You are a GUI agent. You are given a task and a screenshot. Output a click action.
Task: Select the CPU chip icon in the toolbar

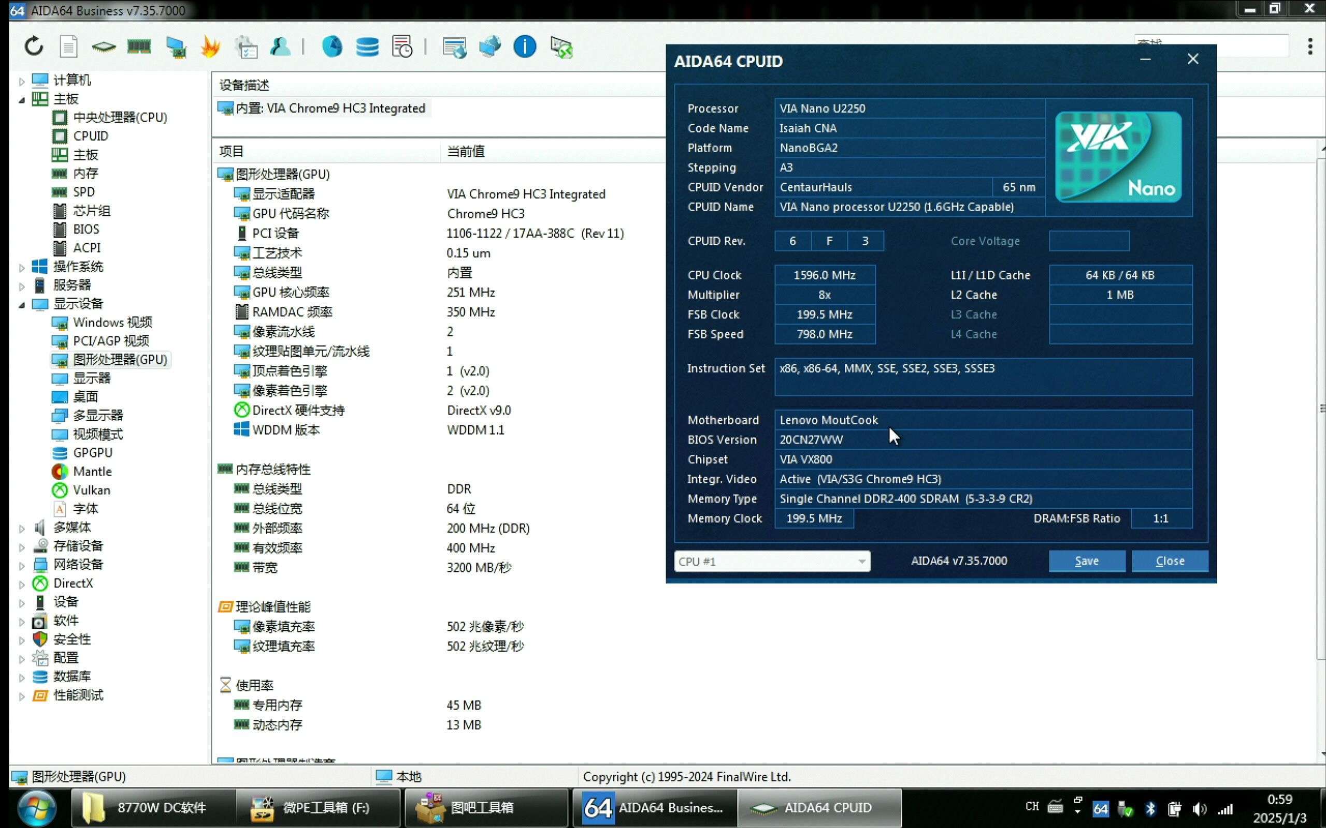point(104,46)
